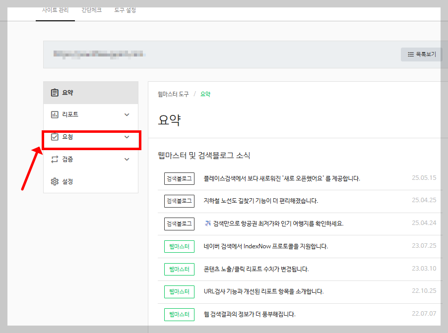Click the 목록보기 button
Screen dimensions: 448x333
pyautogui.click(x=421, y=54)
